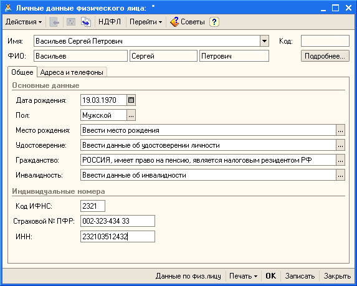This screenshot has height=286, width=357.
Task: Click the Пол field Мужской
Action: 103,115
